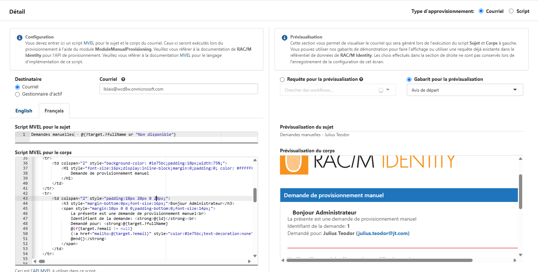This screenshot has height=272, width=538.
Task: Click scroll-down arrow of the code editor
Action: pos(255,256)
